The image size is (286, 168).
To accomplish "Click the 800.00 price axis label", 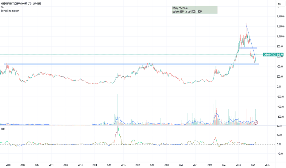I will click(x=280, y=47).
